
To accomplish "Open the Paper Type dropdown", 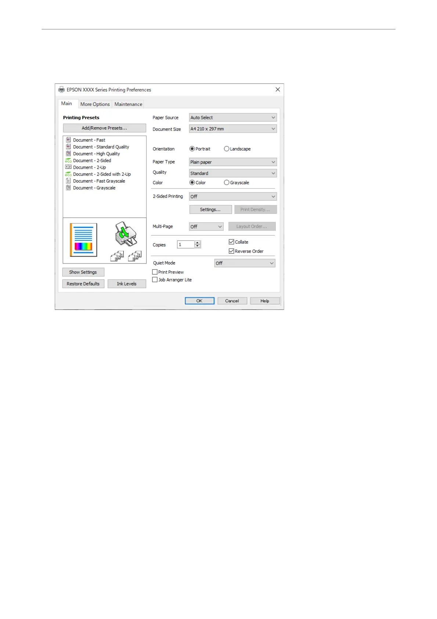I will (x=233, y=162).
